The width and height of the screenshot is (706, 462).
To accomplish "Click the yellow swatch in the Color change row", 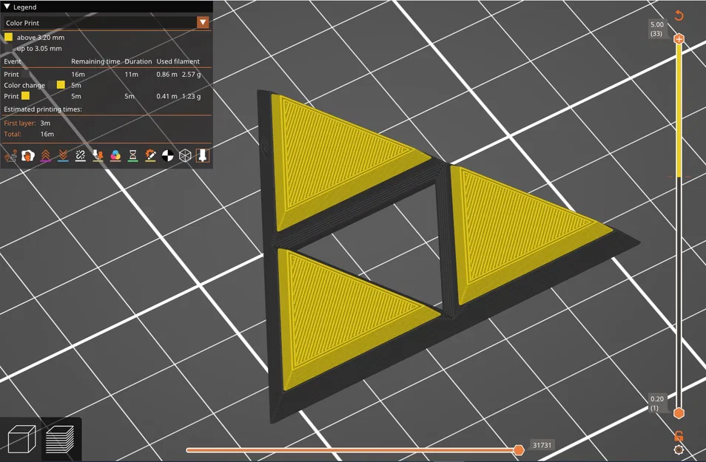I will click(61, 84).
